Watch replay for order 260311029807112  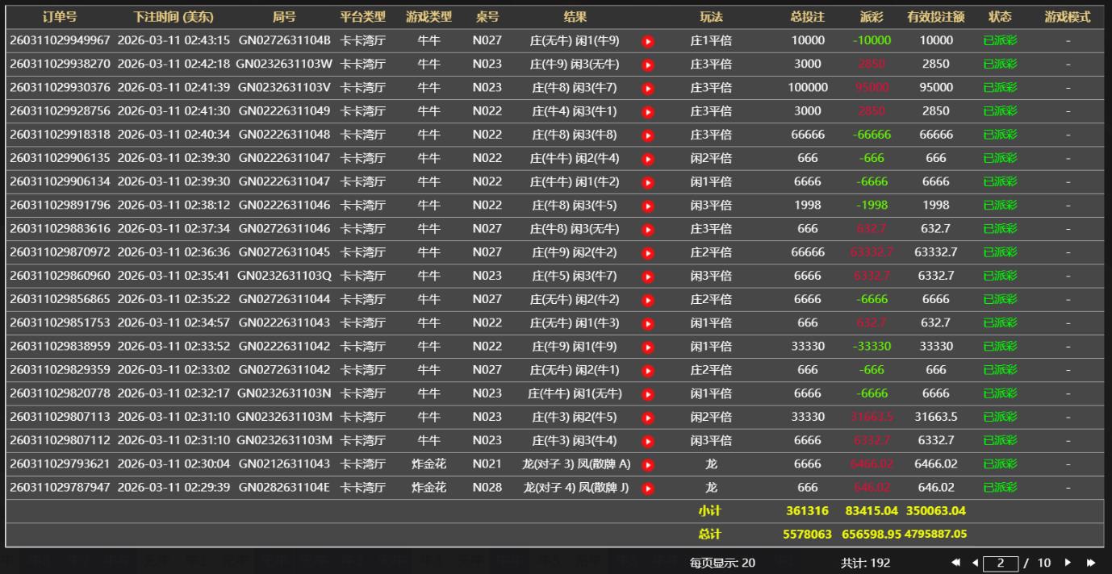[647, 442]
